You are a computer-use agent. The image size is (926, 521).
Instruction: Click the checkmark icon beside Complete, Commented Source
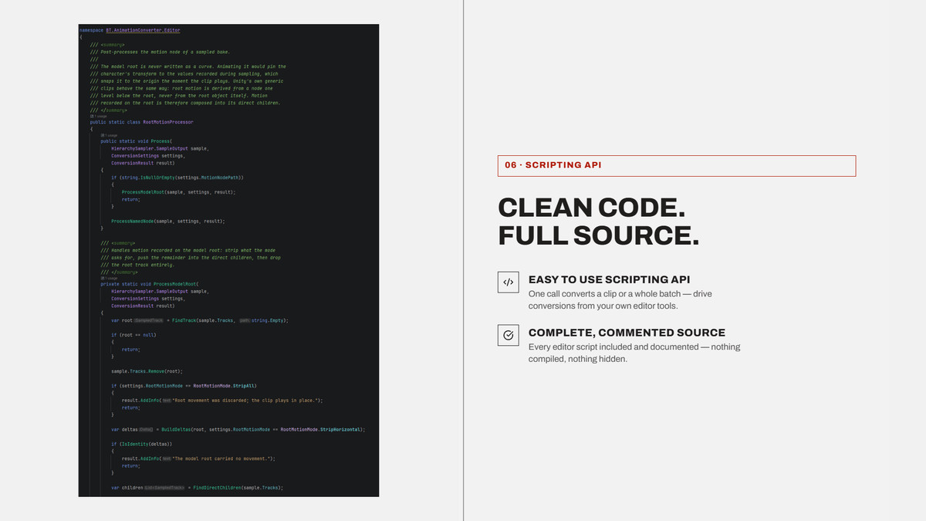point(508,335)
